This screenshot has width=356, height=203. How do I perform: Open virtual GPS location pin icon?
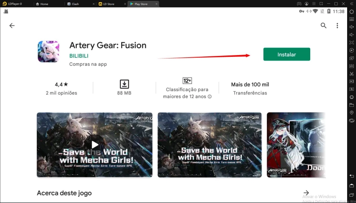pyautogui.click(x=351, y=113)
